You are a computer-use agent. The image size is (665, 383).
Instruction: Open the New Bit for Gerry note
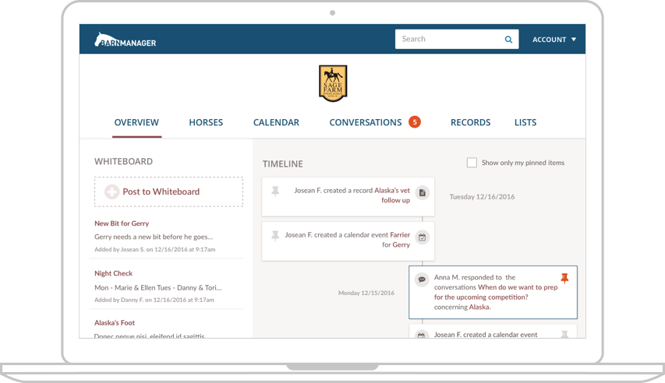pyautogui.click(x=122, y=223)
